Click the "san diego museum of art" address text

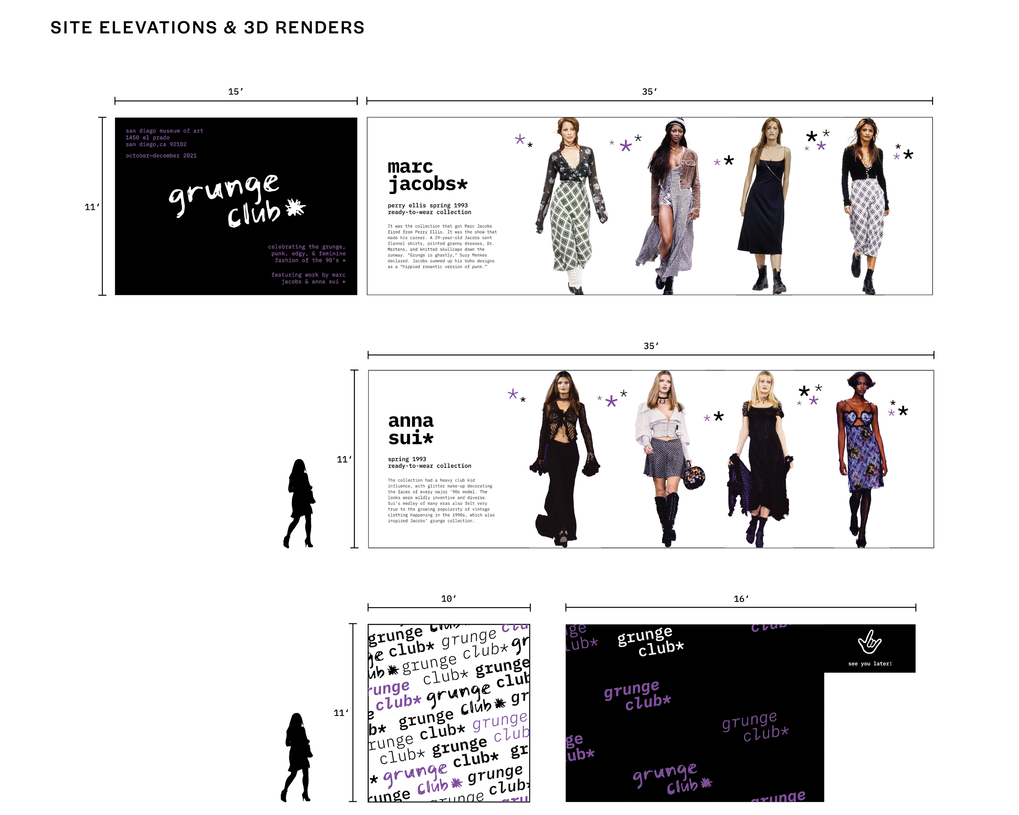pos(164,131)
